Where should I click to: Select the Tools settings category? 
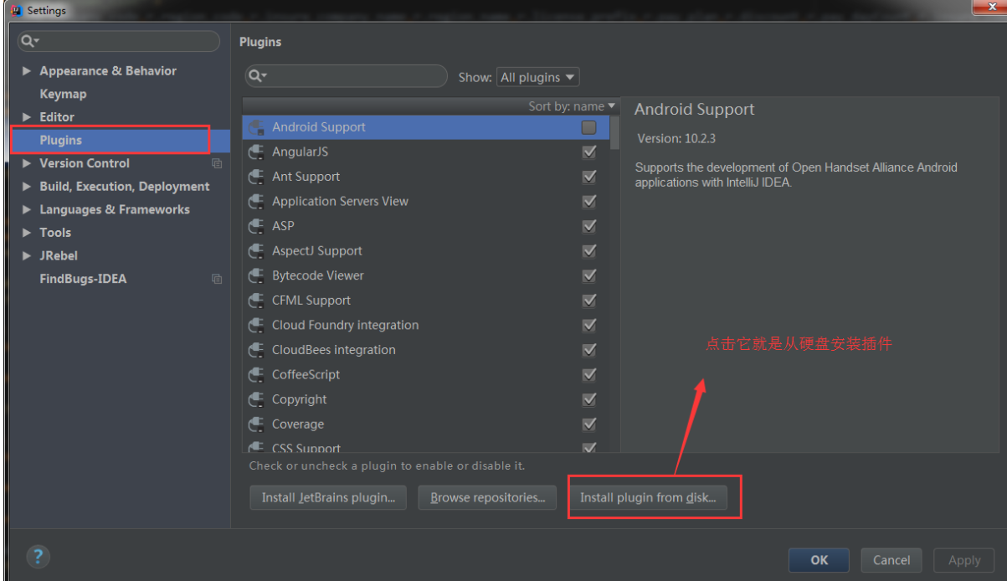(55, 233)
